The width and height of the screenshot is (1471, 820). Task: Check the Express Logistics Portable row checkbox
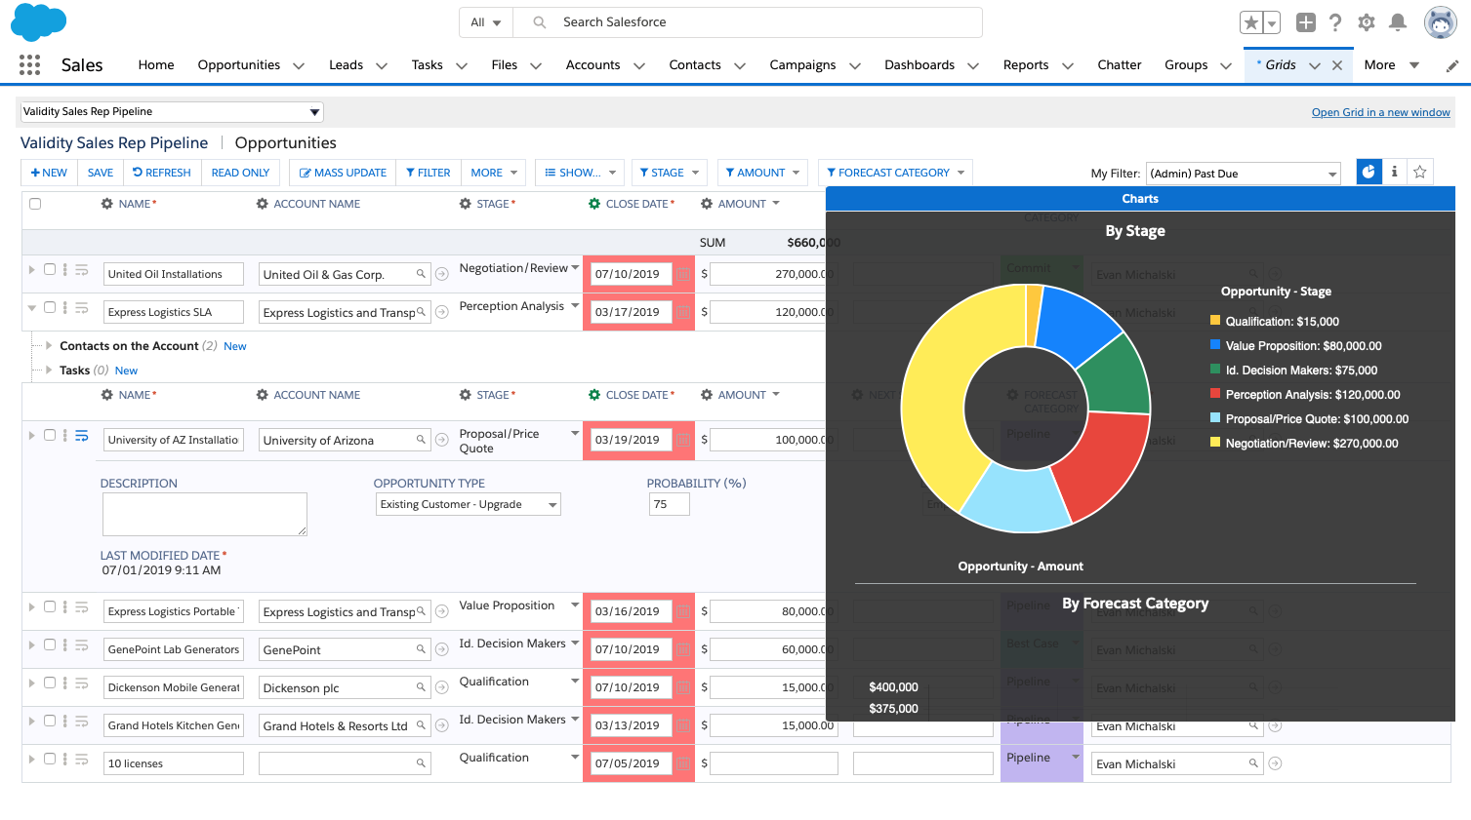50,606
